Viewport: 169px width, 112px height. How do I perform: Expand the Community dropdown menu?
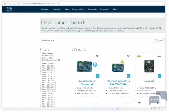point(105,9)
